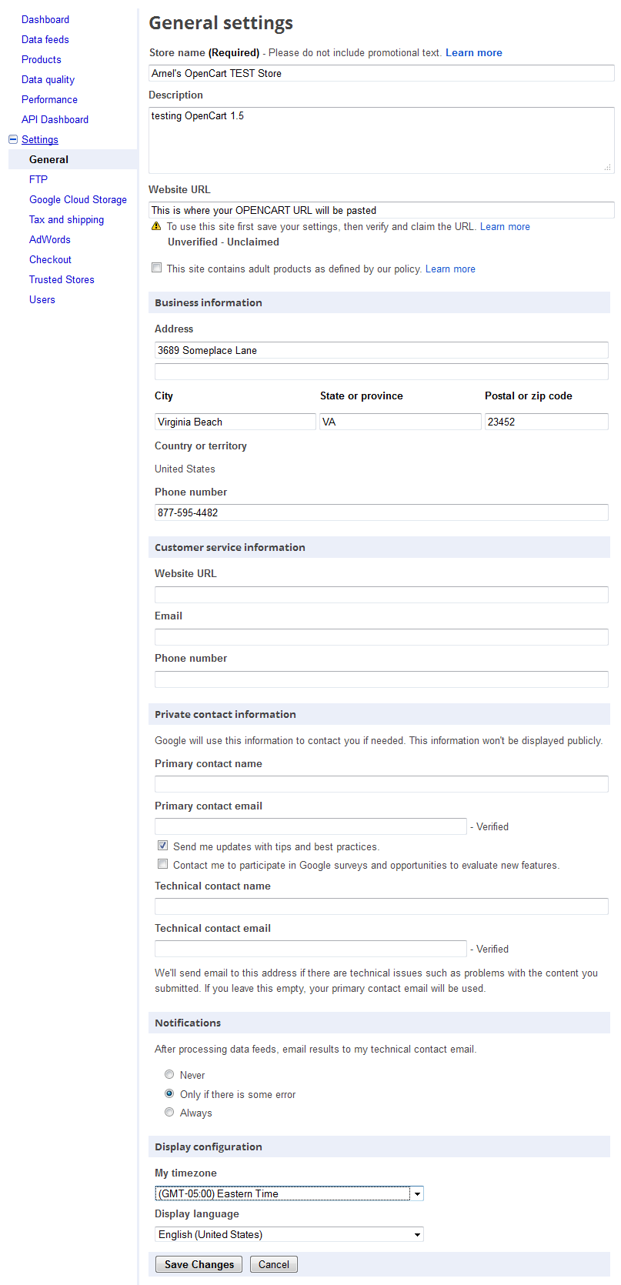Enable 'Contact me to participate' surveys checkbox
The image size is (621, 1285).
[x=162, y=864]
